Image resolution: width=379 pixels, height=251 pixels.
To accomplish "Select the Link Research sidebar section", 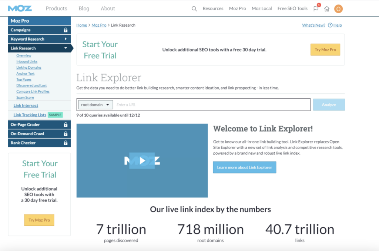I will point(39,48).
